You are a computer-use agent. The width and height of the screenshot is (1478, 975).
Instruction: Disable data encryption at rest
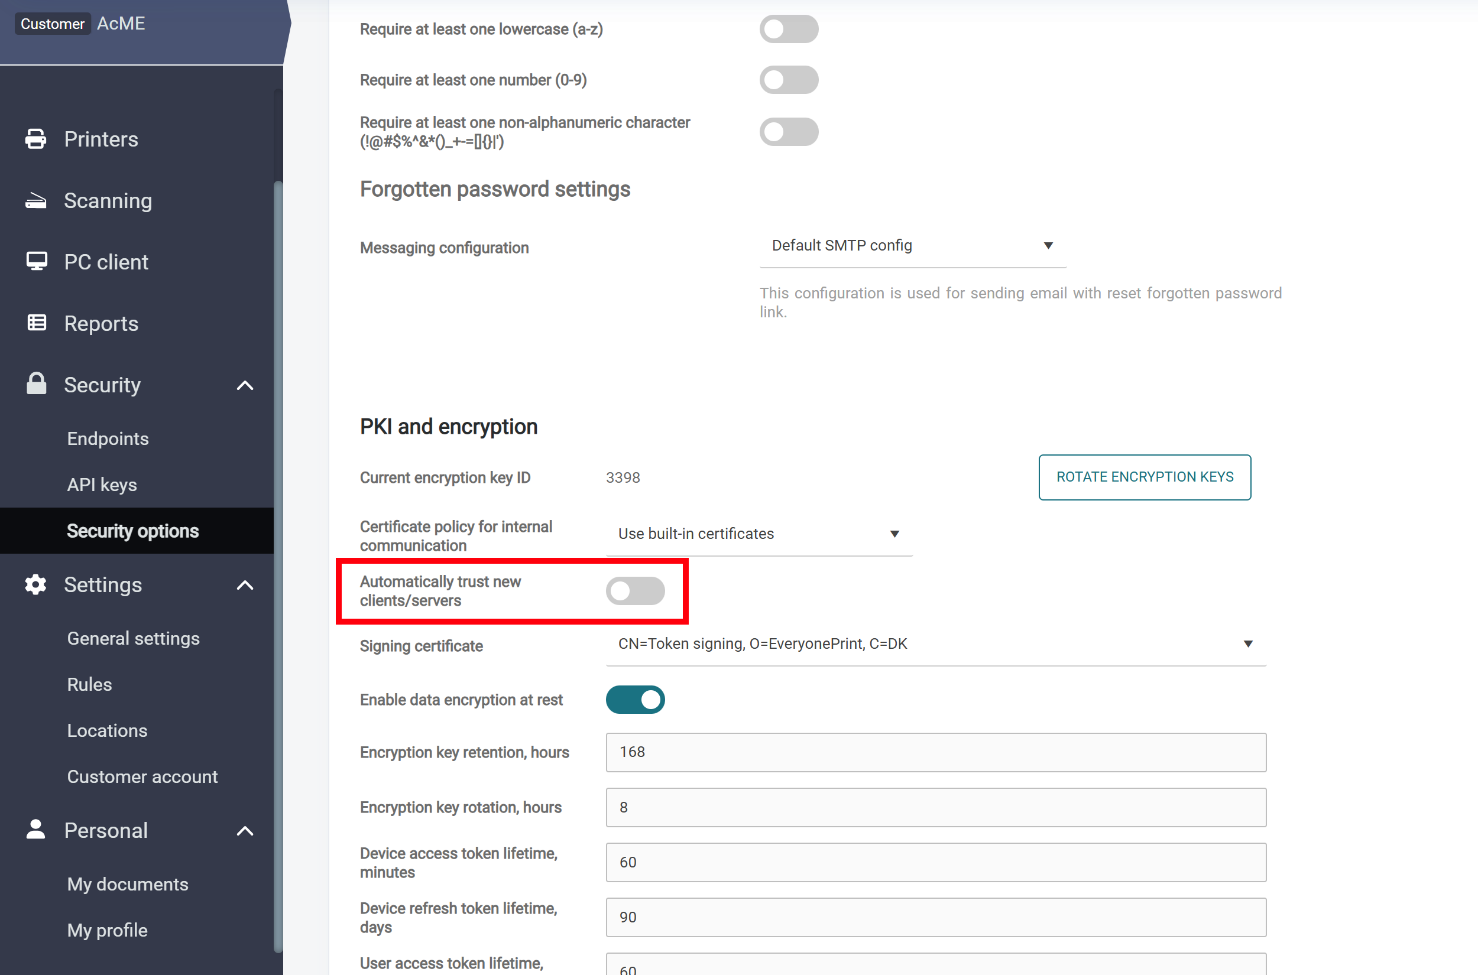[634, 700]
